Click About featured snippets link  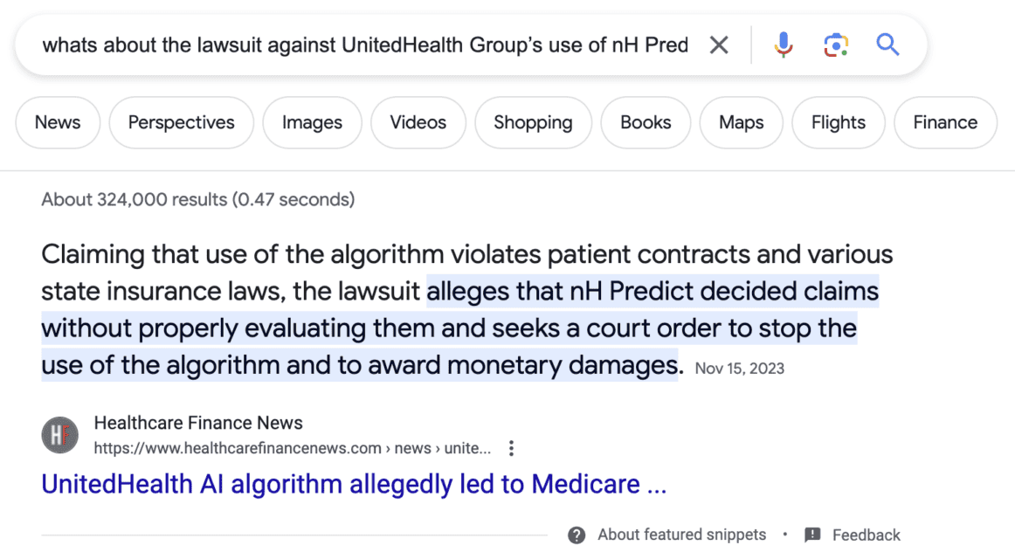coord(681,535)
